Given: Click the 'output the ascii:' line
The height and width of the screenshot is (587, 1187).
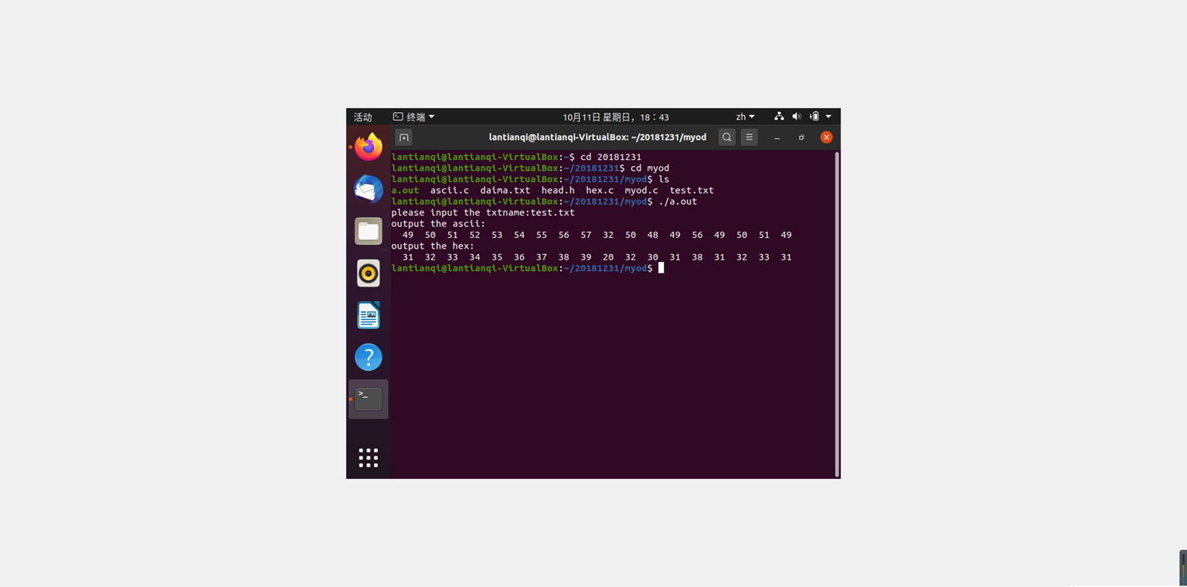Looking at the screenshot, I should [x=438, y=224].
